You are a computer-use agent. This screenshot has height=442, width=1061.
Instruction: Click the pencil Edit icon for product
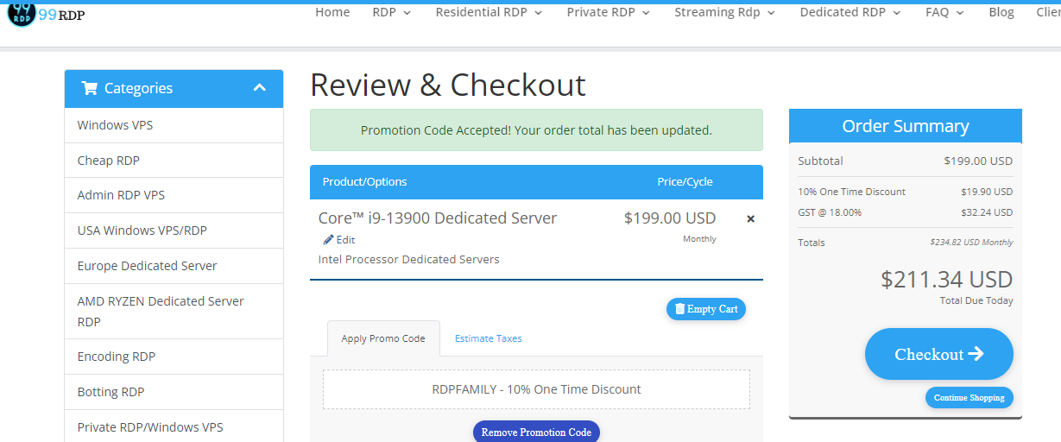(328, 240)
